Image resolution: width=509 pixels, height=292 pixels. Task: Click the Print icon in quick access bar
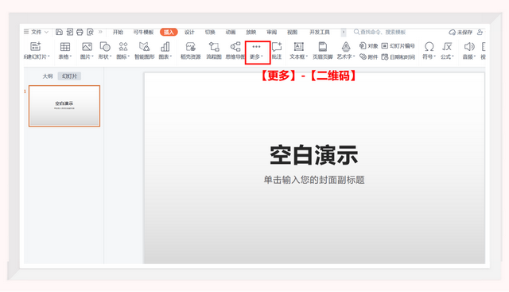[80, 32]
